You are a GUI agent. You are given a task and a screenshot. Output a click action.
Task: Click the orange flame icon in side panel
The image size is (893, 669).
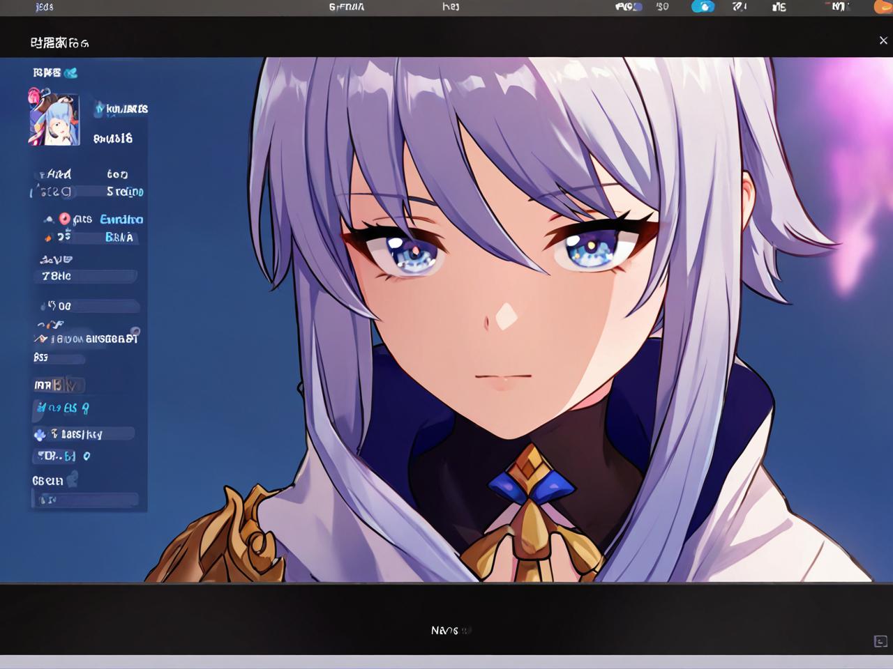coord(48,238)
